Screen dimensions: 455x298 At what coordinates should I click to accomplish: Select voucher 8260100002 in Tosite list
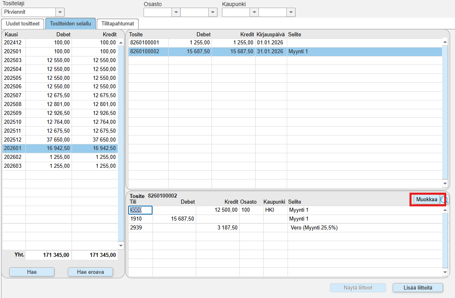click(285, 52)
